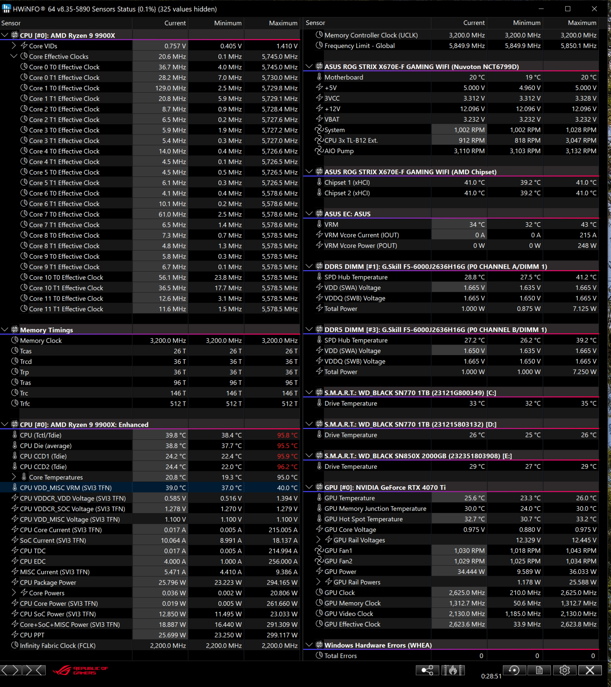Reset min/max values with clock icon
Image resolution: width=611 pixels, height=687 pixels.
coord(514,670)
